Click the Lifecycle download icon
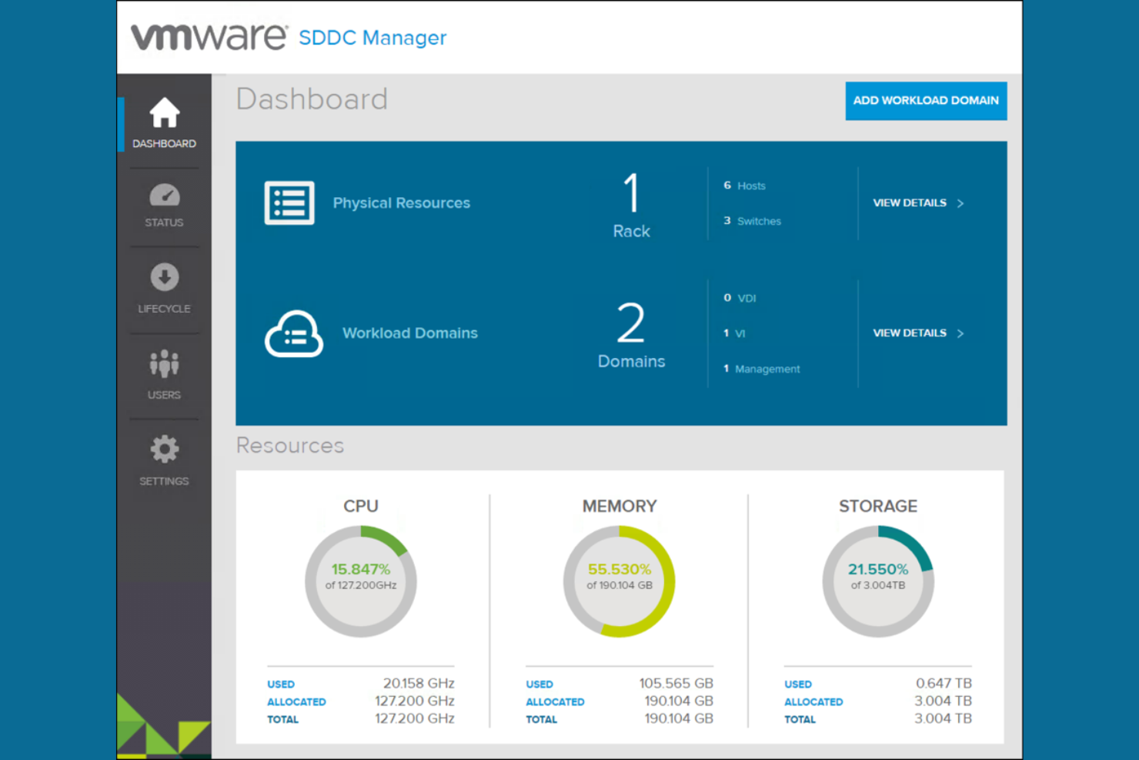 tap(164, 277)
